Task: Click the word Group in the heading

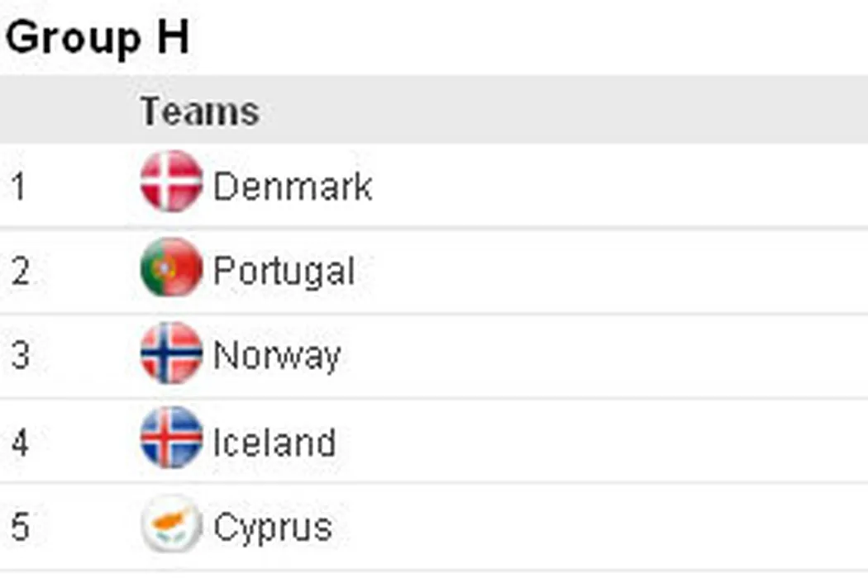Action: (73, 38)
